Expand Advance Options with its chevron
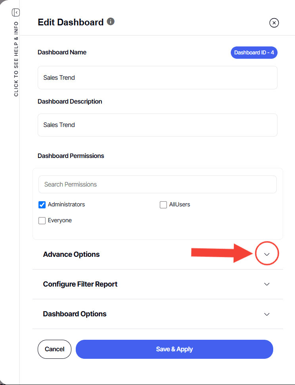The height and width of the screenshot is (385, 295). (267, 254)
